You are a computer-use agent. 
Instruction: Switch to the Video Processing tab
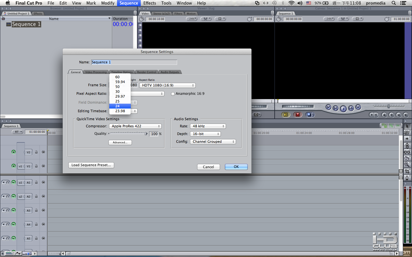click(x=96, y=72)
